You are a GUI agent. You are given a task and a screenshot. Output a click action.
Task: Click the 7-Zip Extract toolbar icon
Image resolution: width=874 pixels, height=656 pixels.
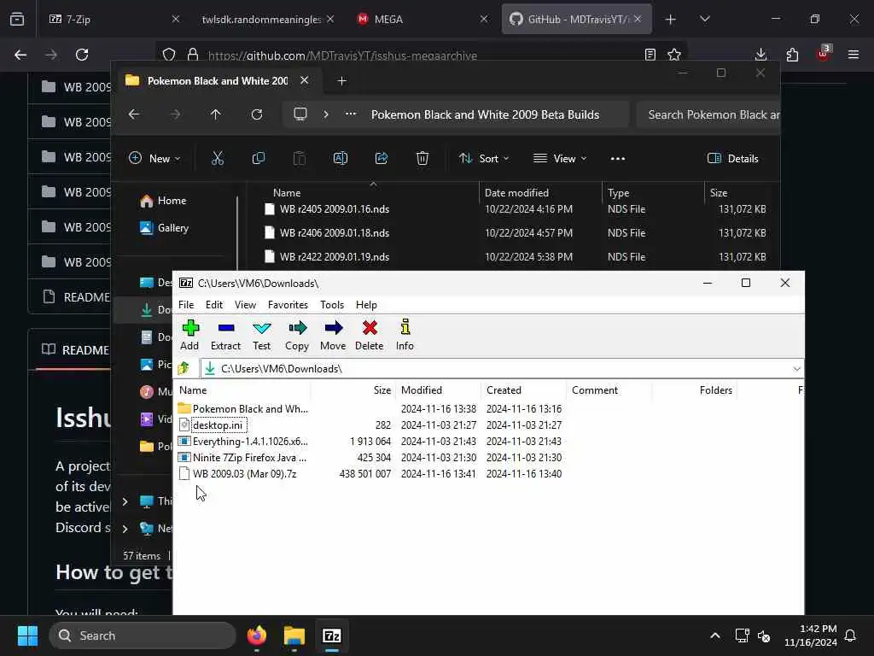click(x=225, y=335)
